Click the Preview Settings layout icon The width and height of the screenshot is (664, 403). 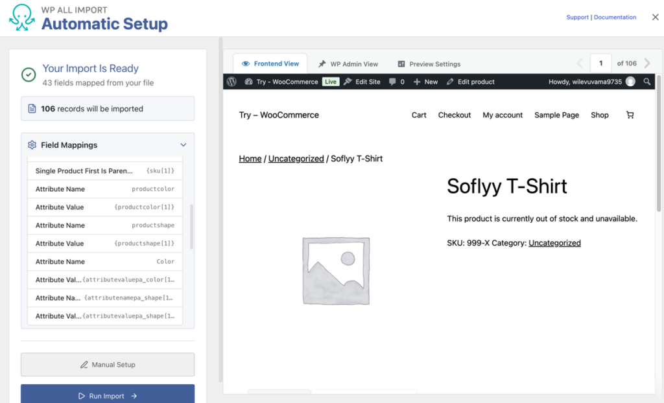click(401, 64)
